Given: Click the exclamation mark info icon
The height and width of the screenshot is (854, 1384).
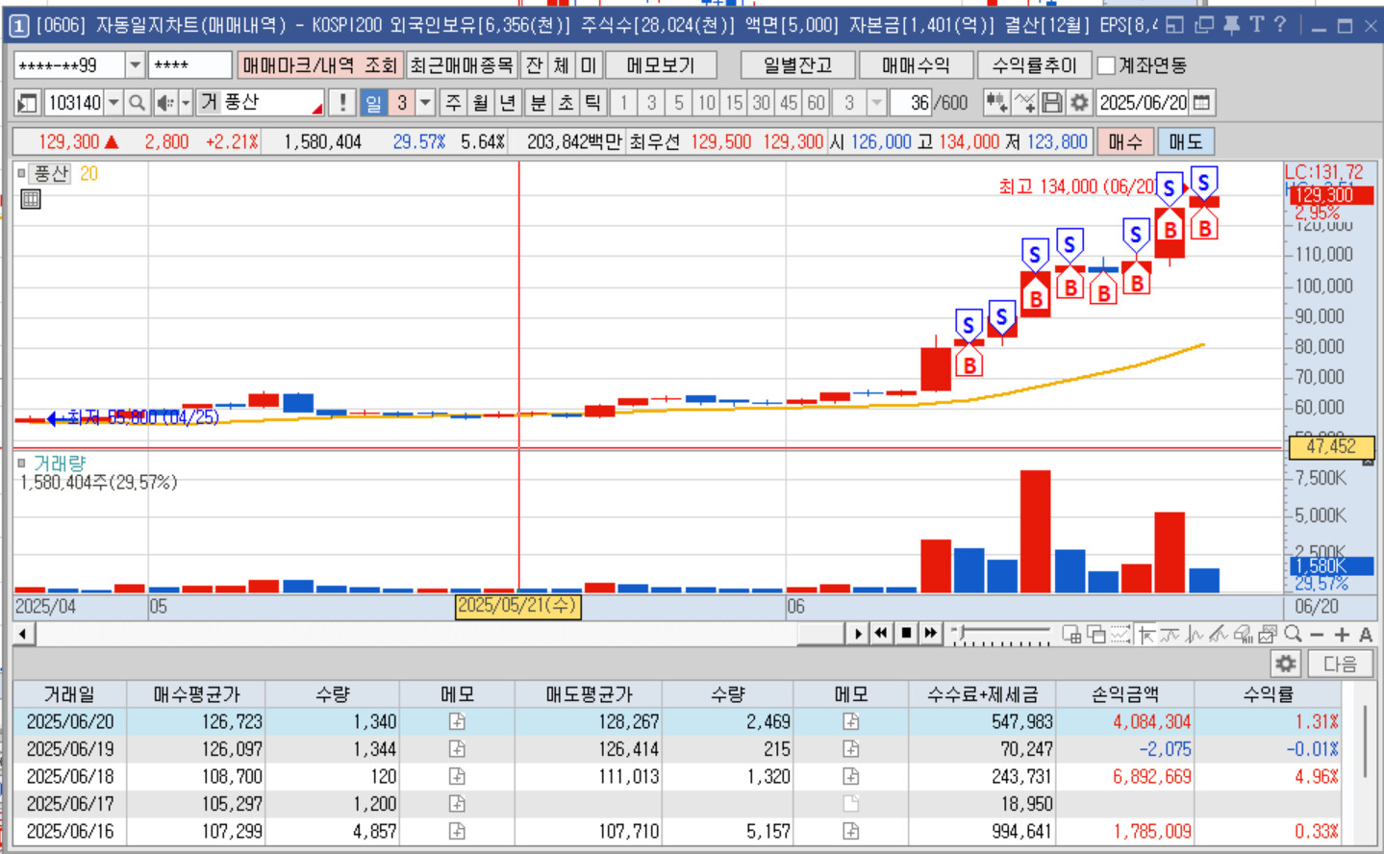Looking at the screenshot, I should point(342,102).
